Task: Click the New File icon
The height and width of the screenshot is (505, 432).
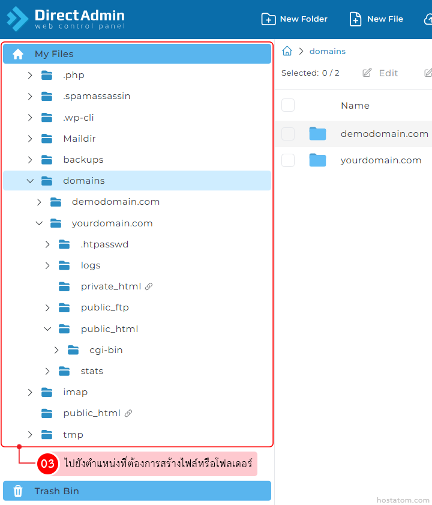Action: [356, 19]
